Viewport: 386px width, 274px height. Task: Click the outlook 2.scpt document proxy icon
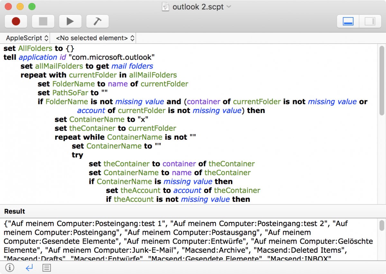(x=166, y=6)
